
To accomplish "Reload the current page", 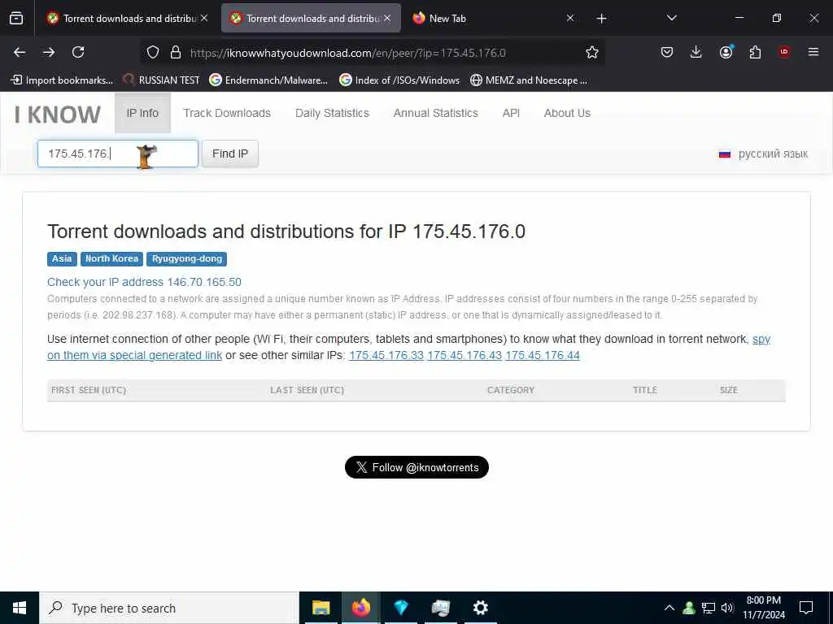I will click(x=78, y=52).
